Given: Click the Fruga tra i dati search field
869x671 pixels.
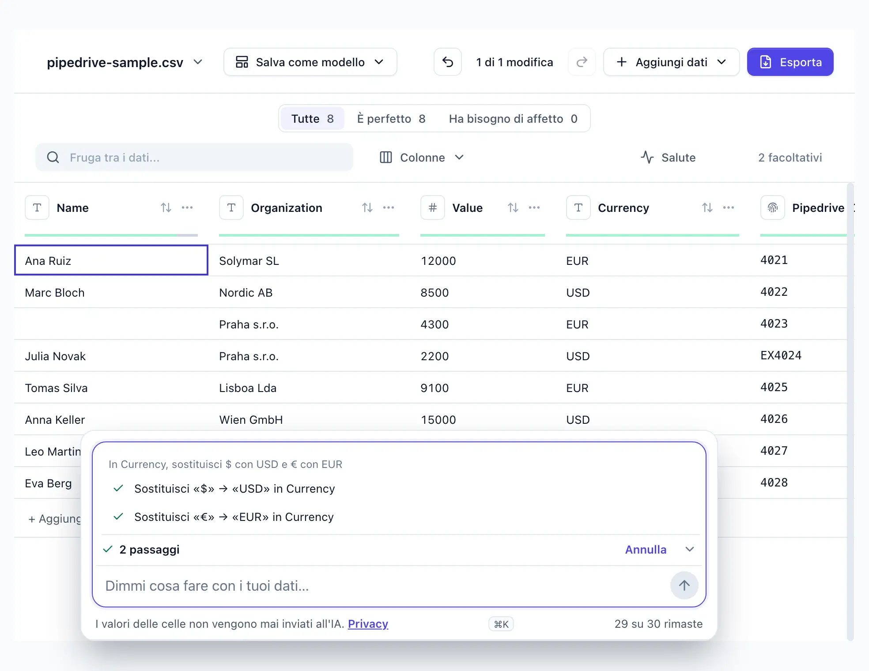Looking at the screenshot, I should click(194, 158).
